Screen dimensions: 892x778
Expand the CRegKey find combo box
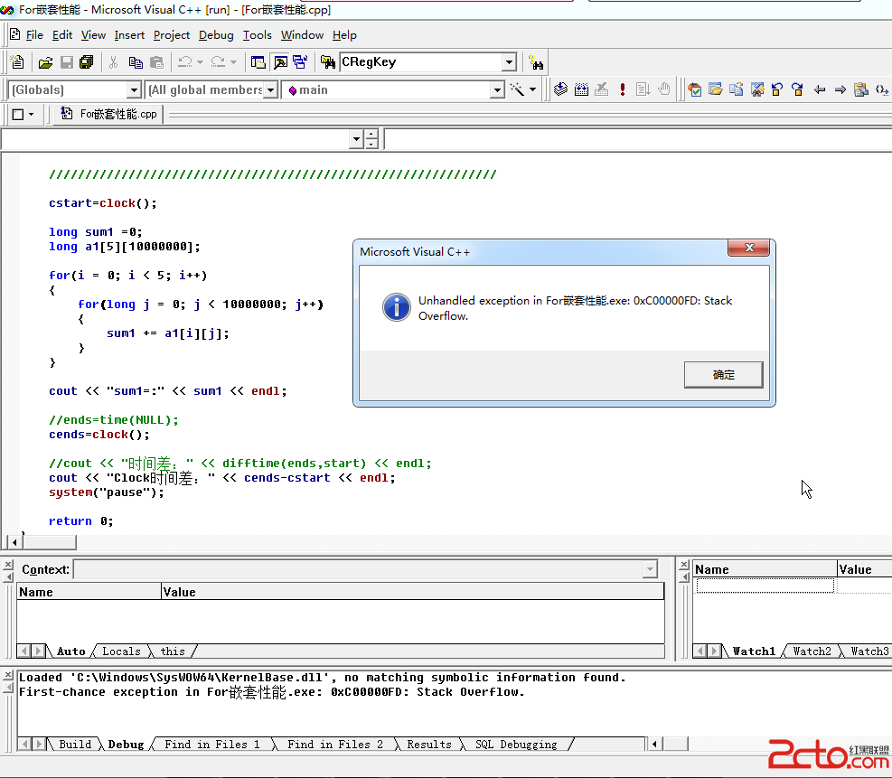pyautogui.click(x=509, y=62)
